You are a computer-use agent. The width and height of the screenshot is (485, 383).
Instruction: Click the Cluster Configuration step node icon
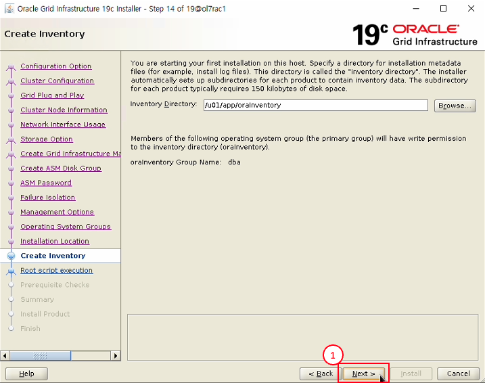[11, 81]
